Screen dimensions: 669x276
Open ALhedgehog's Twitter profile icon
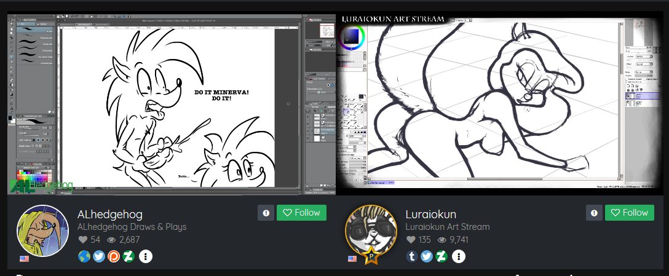[99, 256]
